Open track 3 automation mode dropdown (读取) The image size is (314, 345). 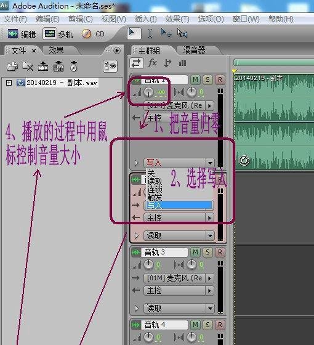click(210, 309)
